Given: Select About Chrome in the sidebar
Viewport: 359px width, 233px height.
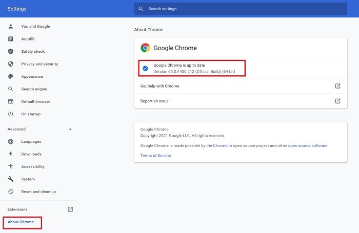Looking at the screenshot, I should coord(21,222).
